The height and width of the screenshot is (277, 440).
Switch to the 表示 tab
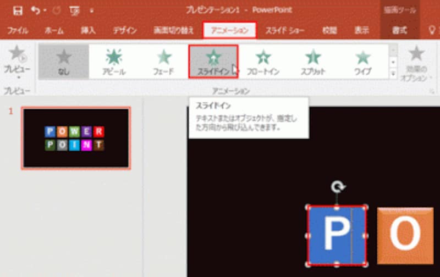[x=362, y=30]
